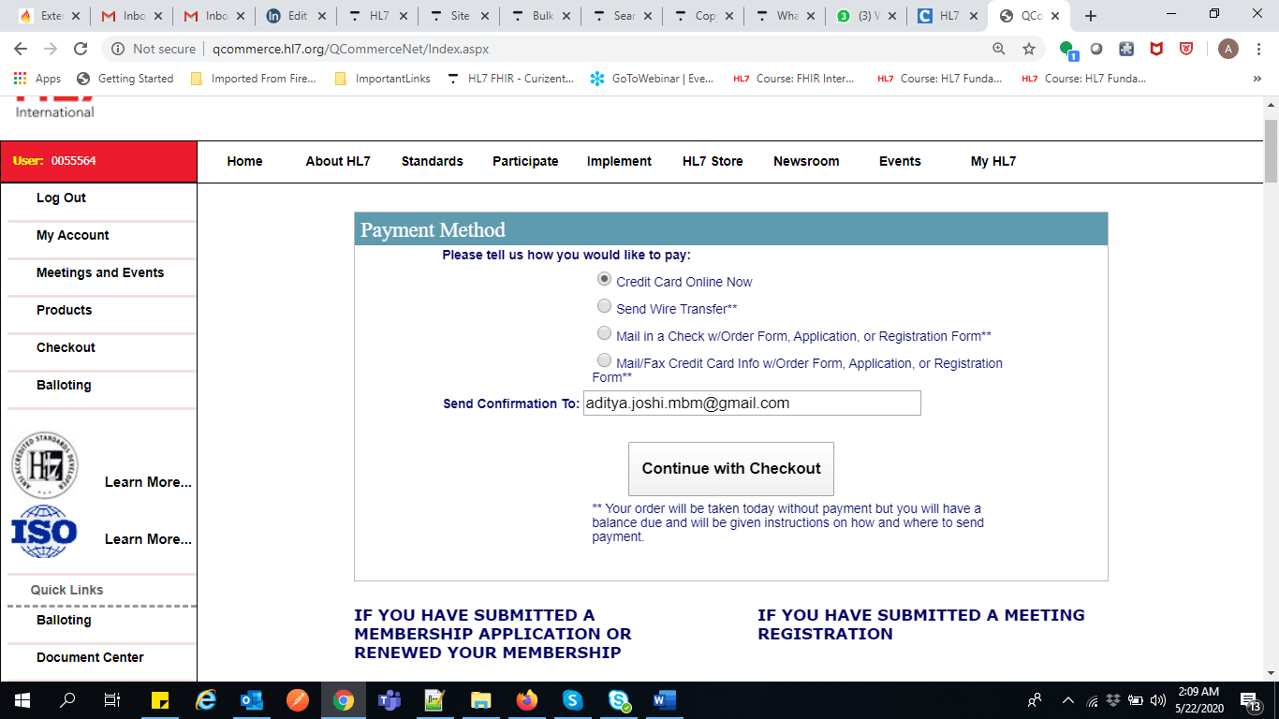Screen dimensions: 1279x719
Task: Open Home in site navigation bar
Action: click(244, 161)
